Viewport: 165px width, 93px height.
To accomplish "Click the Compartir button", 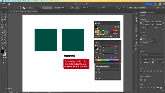I will [148, 4].
